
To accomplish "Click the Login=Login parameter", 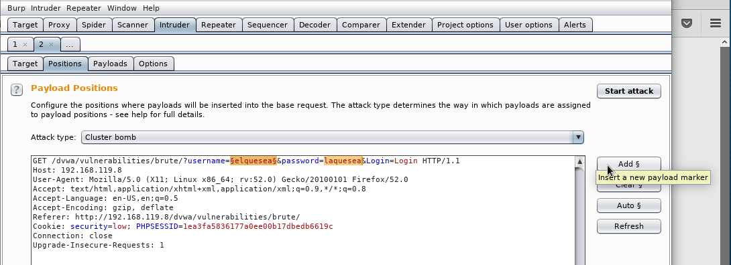I will (x=392, y=161).
